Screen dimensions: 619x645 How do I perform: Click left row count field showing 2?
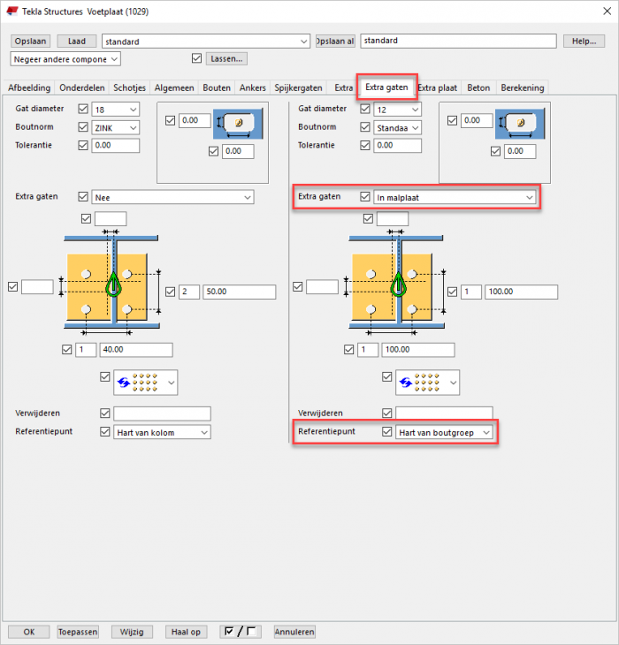click(x=189, y=292)
